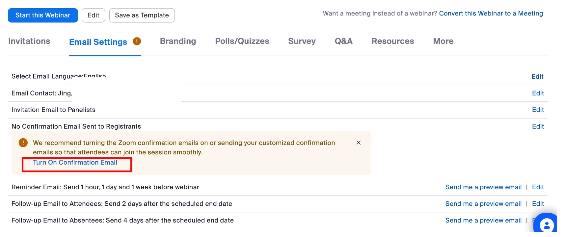Open the support chat bubble icon
The width and height of the screenshot is (565, 237).
pyautogui.click(x=547, y=225)
